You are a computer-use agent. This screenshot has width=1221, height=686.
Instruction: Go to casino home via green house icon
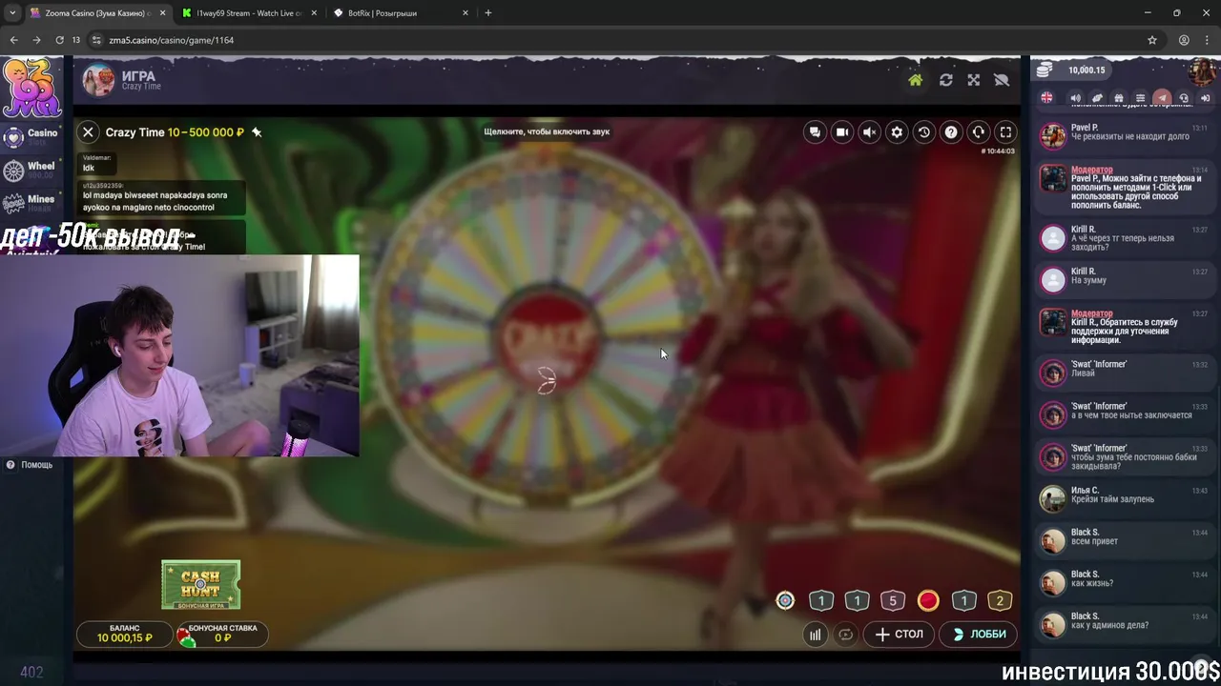915,80
